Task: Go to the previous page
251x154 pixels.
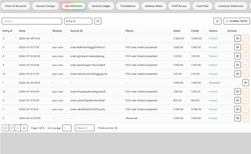Action: click(12, 128)
